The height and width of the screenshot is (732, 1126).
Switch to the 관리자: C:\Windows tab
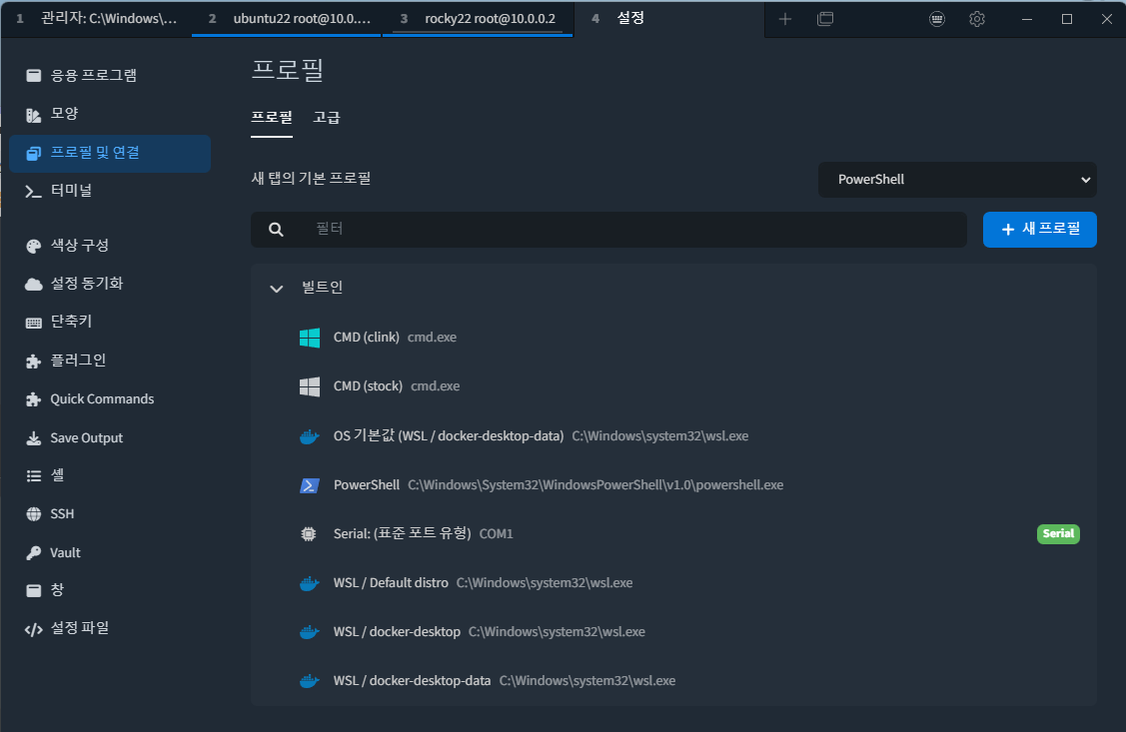pyautogui.click(x=96, y=19)
